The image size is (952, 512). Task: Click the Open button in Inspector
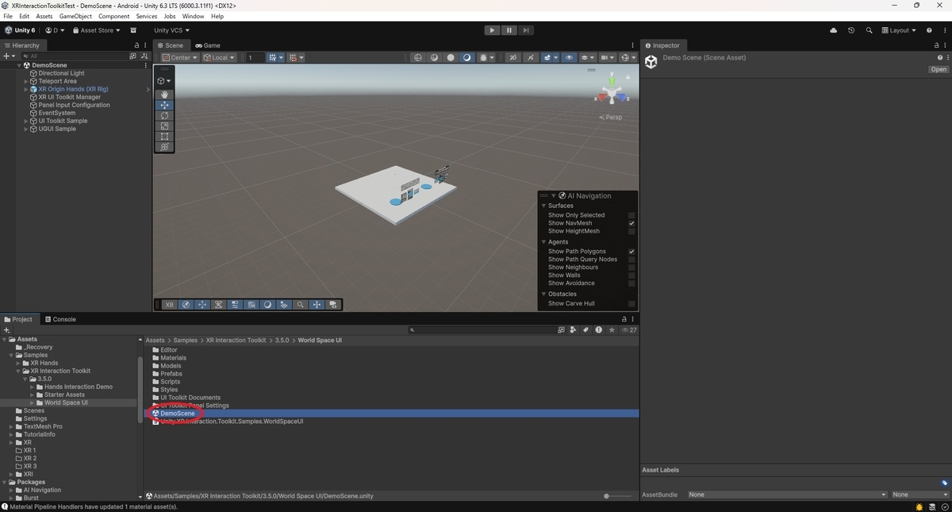[x=939, y=69]
